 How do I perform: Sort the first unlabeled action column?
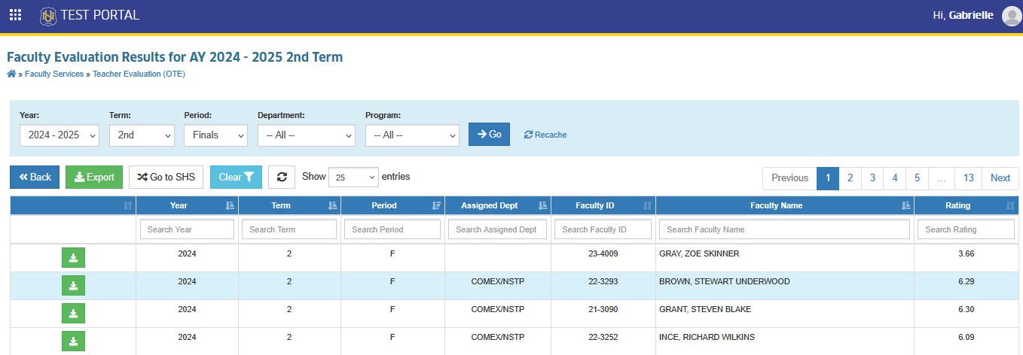click(73, 205)
